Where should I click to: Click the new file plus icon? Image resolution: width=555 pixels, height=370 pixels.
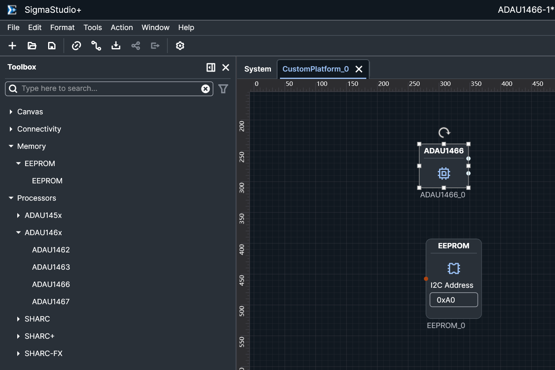click(12, 46)
